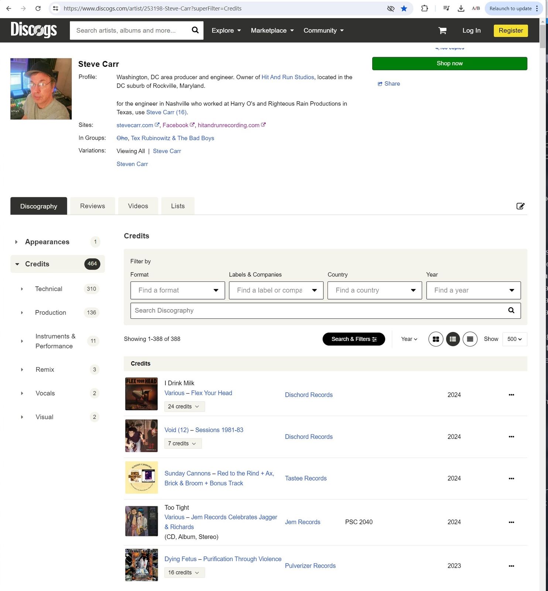Switch to the compact text-only view
548x591 pixels.
tap(470, 339)
